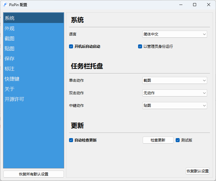Open the 截图 settings section

(10, 39)
